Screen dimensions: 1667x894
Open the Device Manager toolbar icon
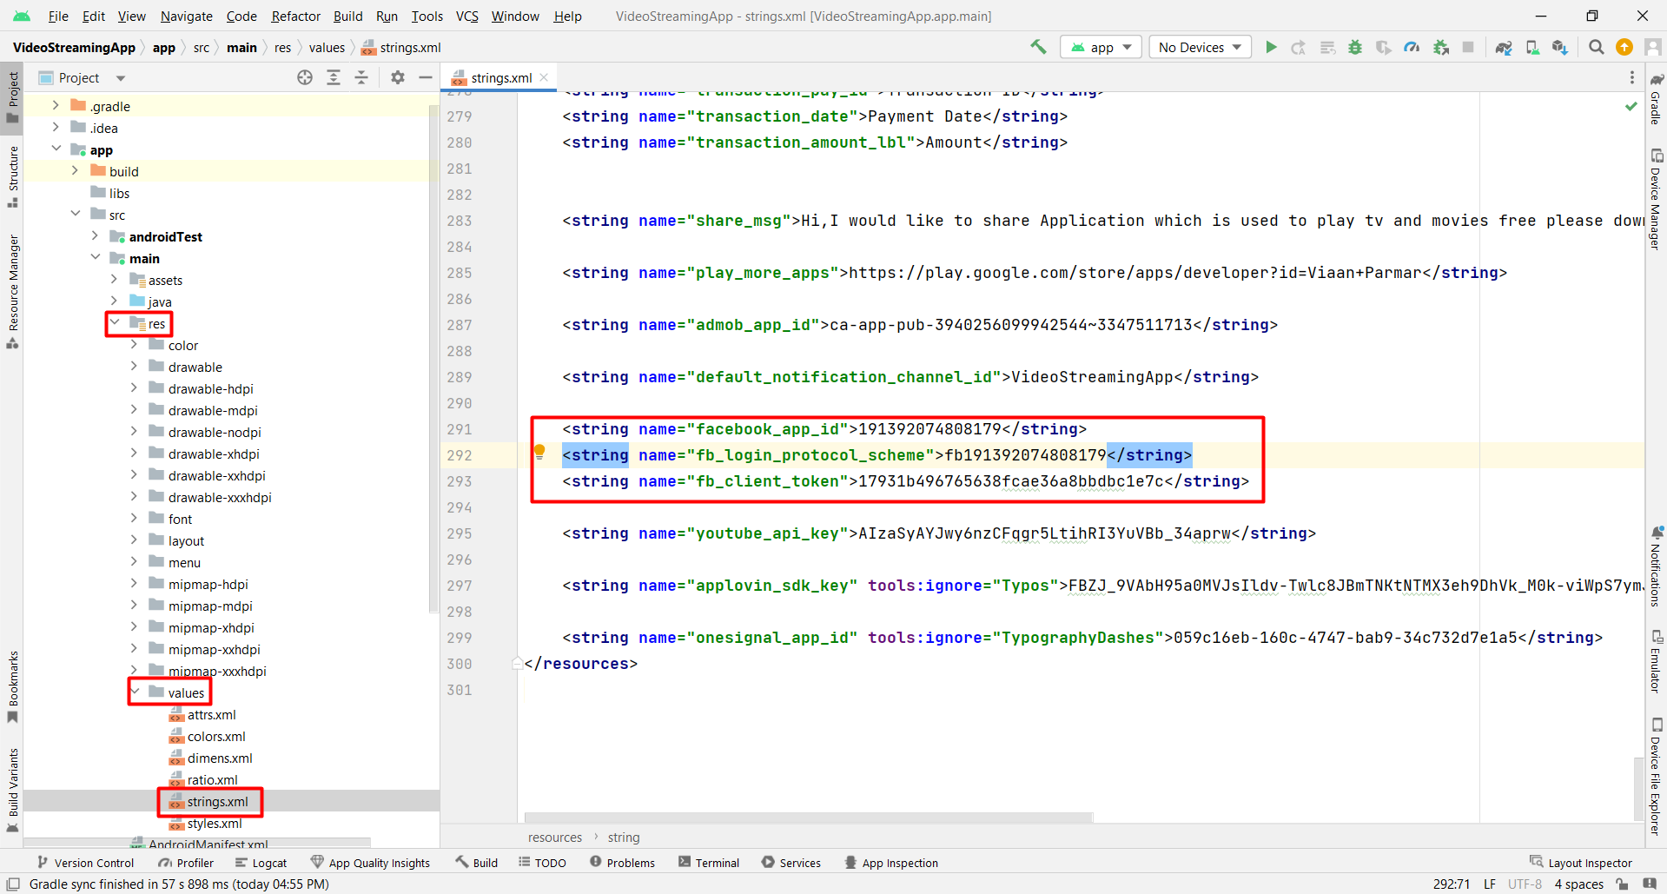pos(1532,47)
